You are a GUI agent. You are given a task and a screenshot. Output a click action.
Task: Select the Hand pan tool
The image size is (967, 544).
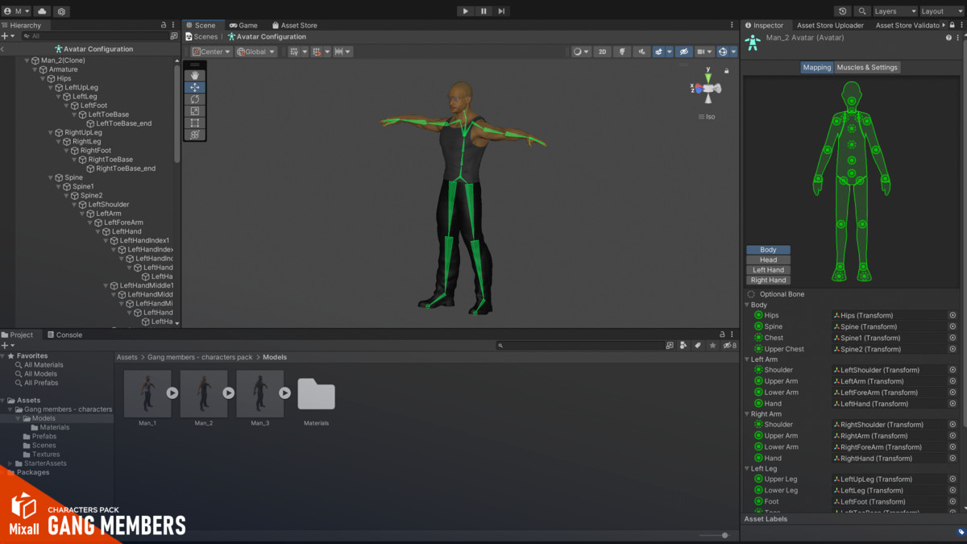194,75
